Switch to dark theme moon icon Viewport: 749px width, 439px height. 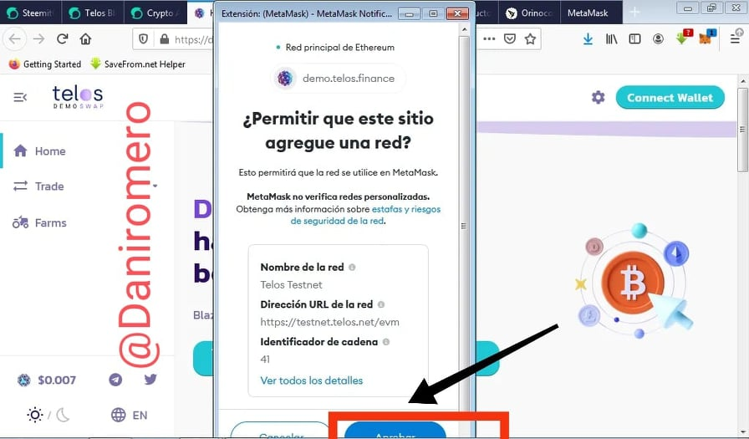(63, 415)
